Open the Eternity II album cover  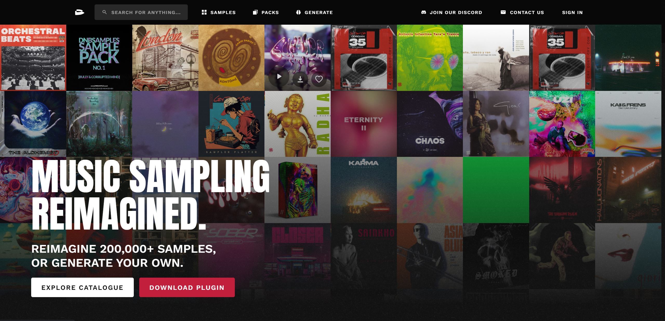tap(364, 124)
